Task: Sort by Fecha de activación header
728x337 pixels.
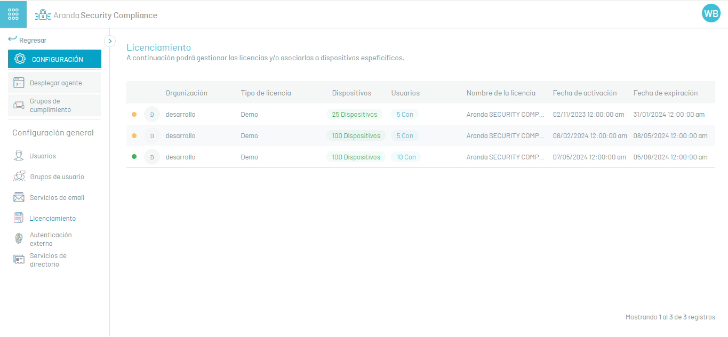Action: tap(585, 93)
